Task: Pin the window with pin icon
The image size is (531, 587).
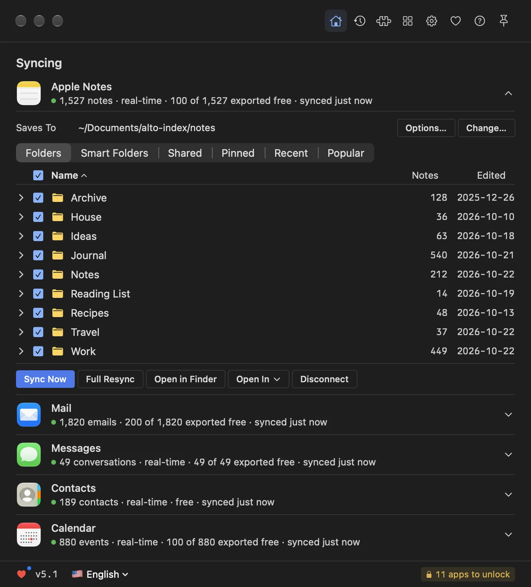Action: (503, 21)
